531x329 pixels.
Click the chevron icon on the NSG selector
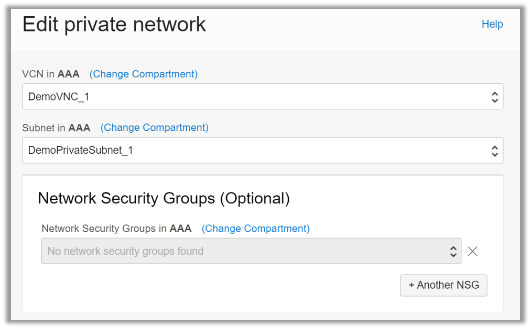pos(454,251)
